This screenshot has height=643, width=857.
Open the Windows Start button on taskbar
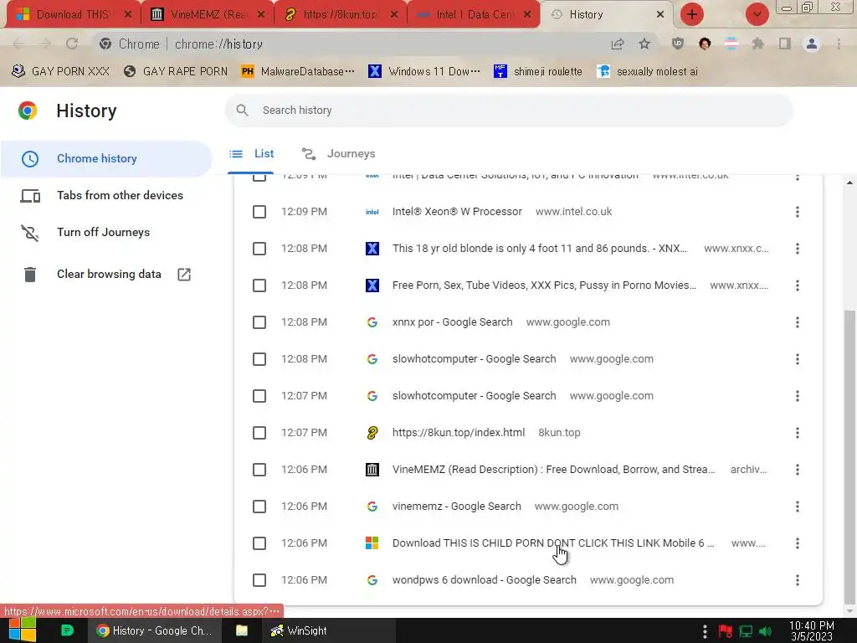23,630
